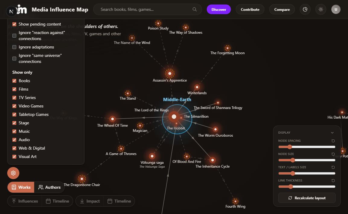Uncheck the Web & Digital filter
The width and height of the screenshot is (348, 214).
click(14, 148)
